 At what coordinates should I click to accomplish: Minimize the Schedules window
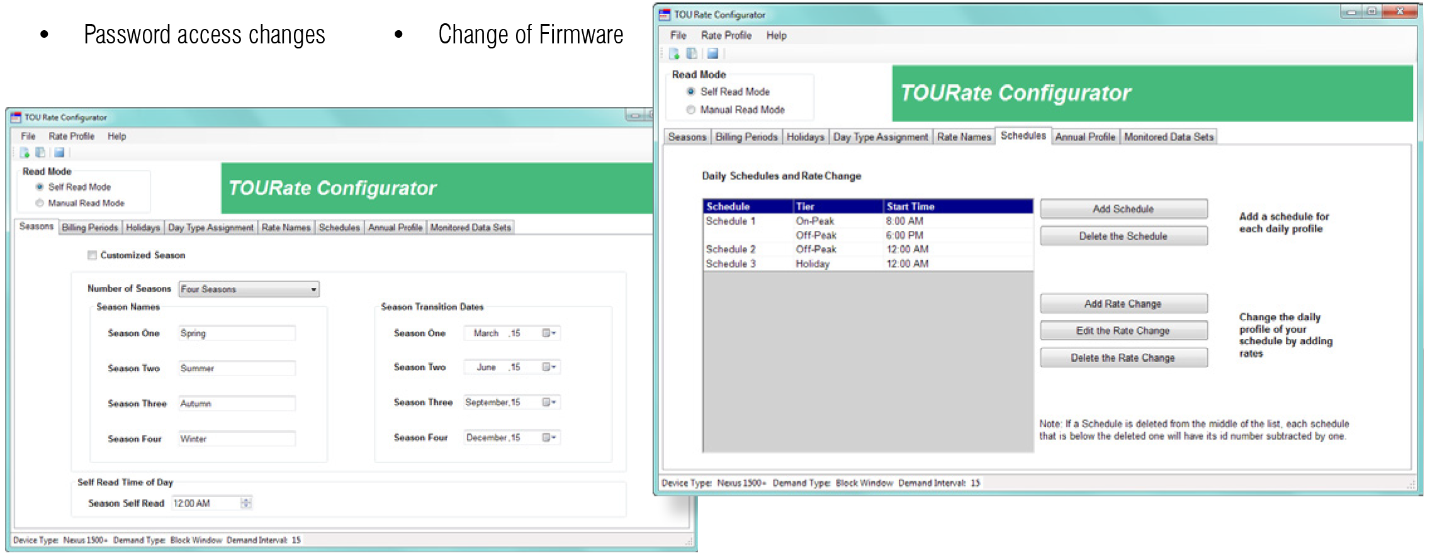1351,11
